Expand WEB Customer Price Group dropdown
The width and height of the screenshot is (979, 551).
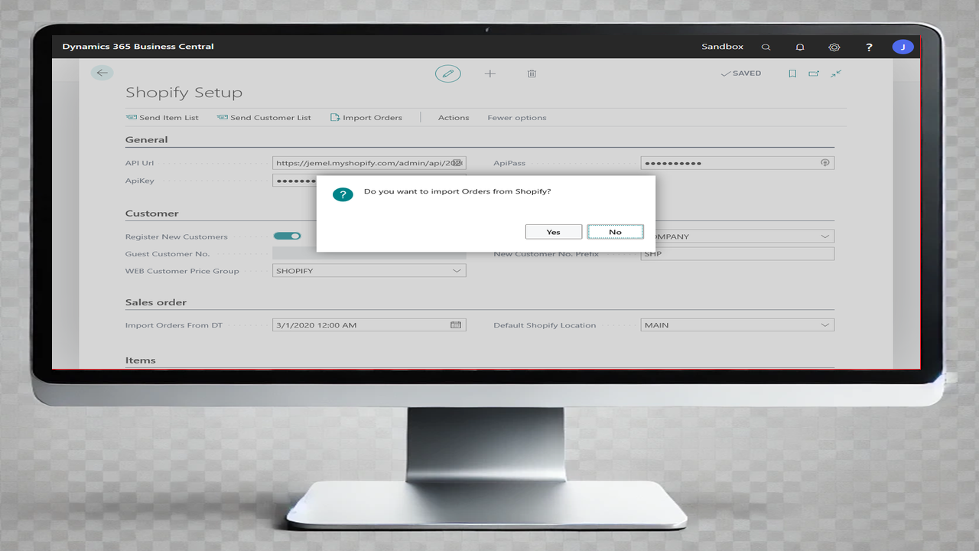click(457, 271)
